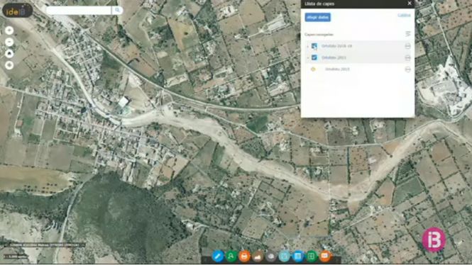Toggle the Ortofoto 2018-19 layer checkbox
Viewport: 472px width, 265px height.
pyautogui.click(x=314, y=46)
